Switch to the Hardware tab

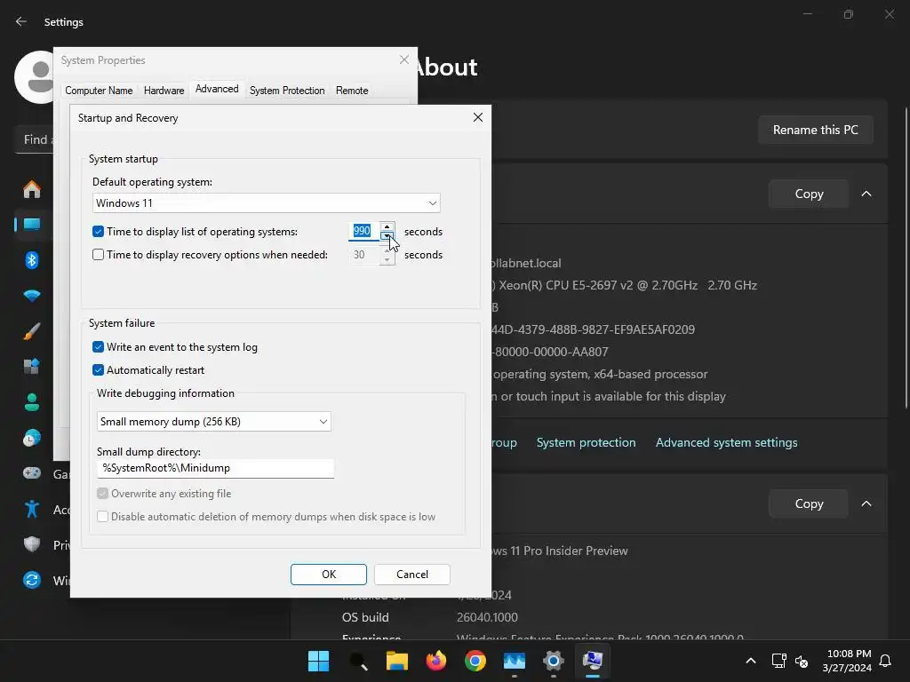click(x=164, y=91)
